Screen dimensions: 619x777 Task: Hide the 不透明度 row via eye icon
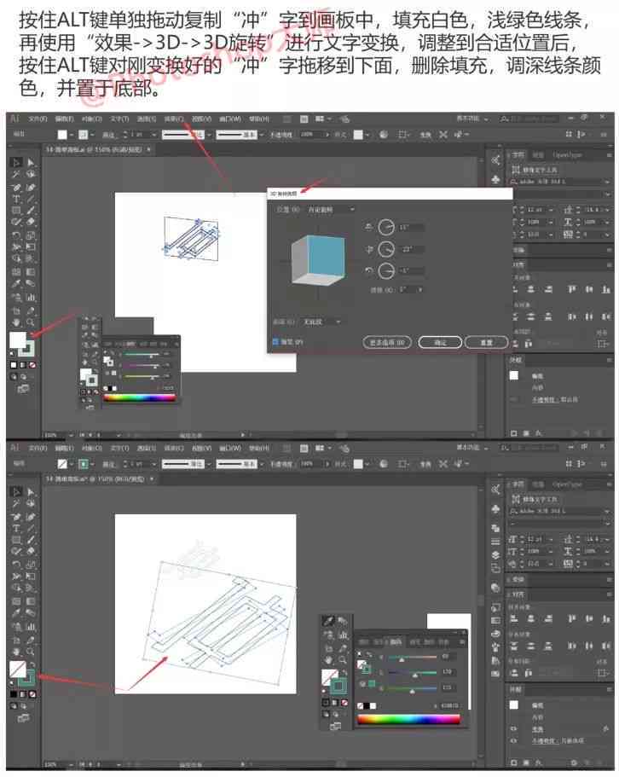[x=514, y=740]
